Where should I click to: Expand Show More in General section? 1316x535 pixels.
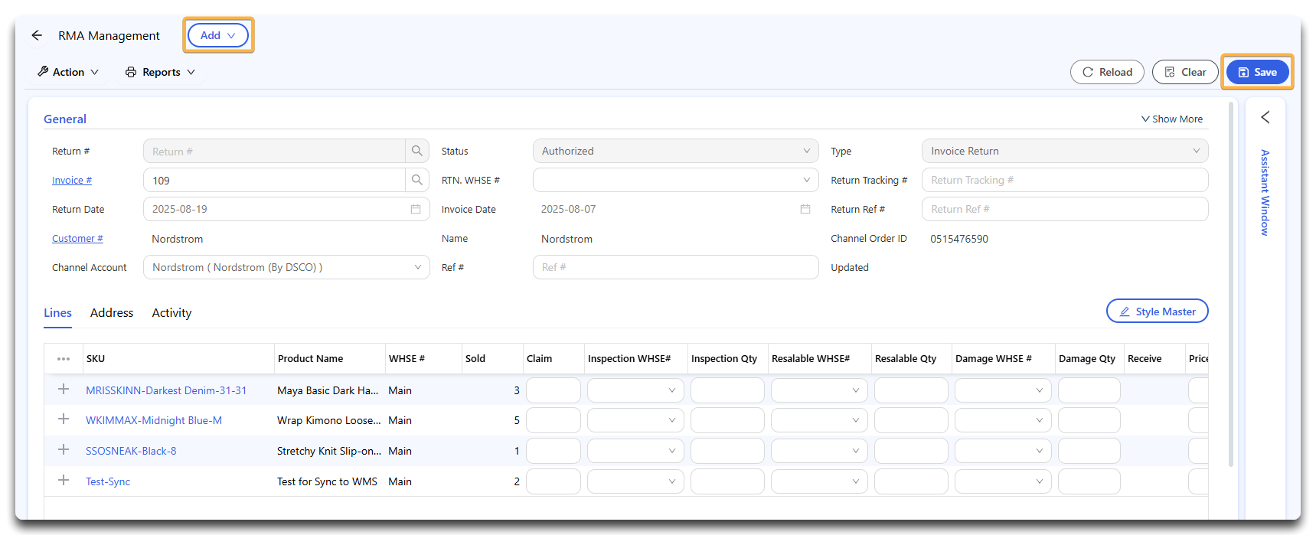click(x=1172, y=119)
